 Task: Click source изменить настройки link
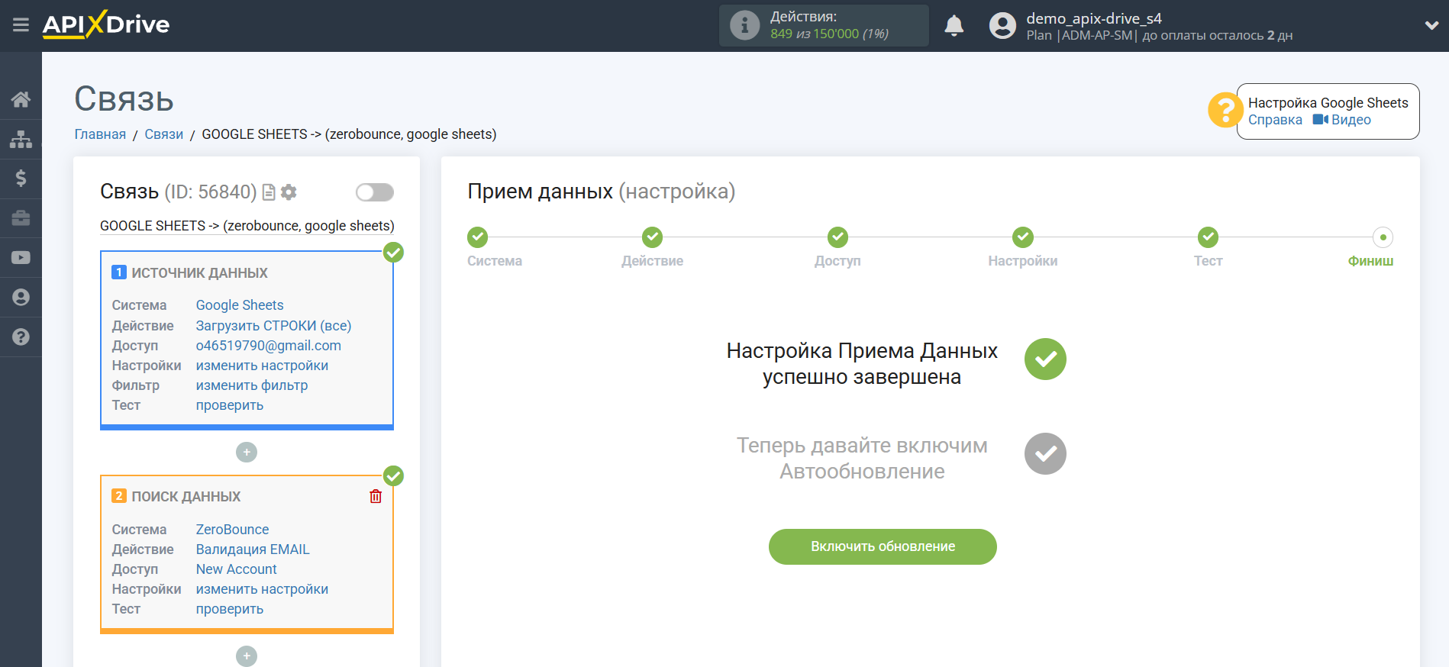(x=262, y=366)
